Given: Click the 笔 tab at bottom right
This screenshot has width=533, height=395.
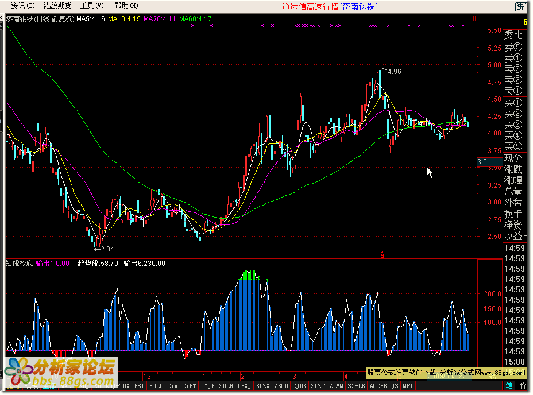Looking at the screenshot, I should [x=509, y=385].
